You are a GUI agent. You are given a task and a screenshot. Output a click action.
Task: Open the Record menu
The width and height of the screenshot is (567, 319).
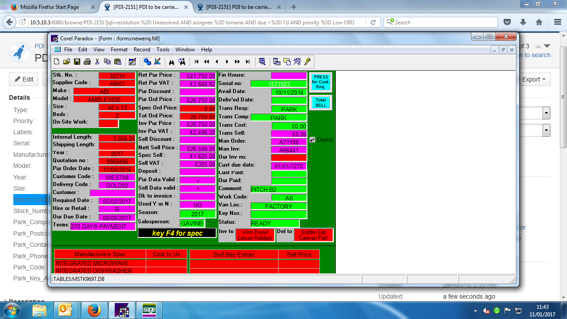pyautogui.click(x=142, y=50)
